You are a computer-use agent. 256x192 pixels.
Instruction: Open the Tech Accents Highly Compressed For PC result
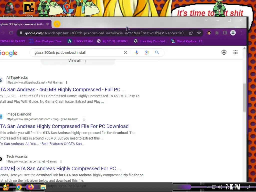[x=60, y=168]
